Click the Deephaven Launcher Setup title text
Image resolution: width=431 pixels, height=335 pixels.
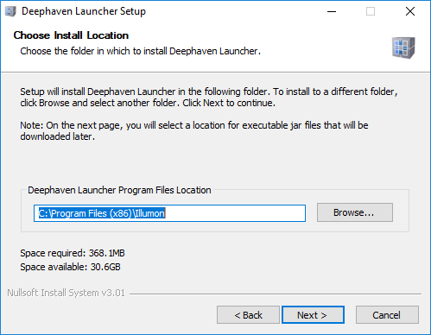click(84, 11)
